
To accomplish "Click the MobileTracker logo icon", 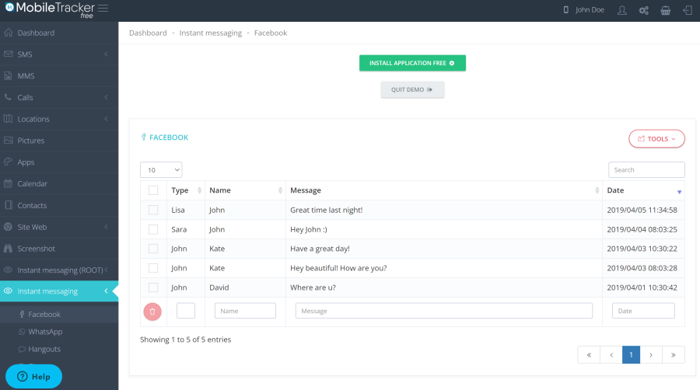I will (x=9, y=7).
